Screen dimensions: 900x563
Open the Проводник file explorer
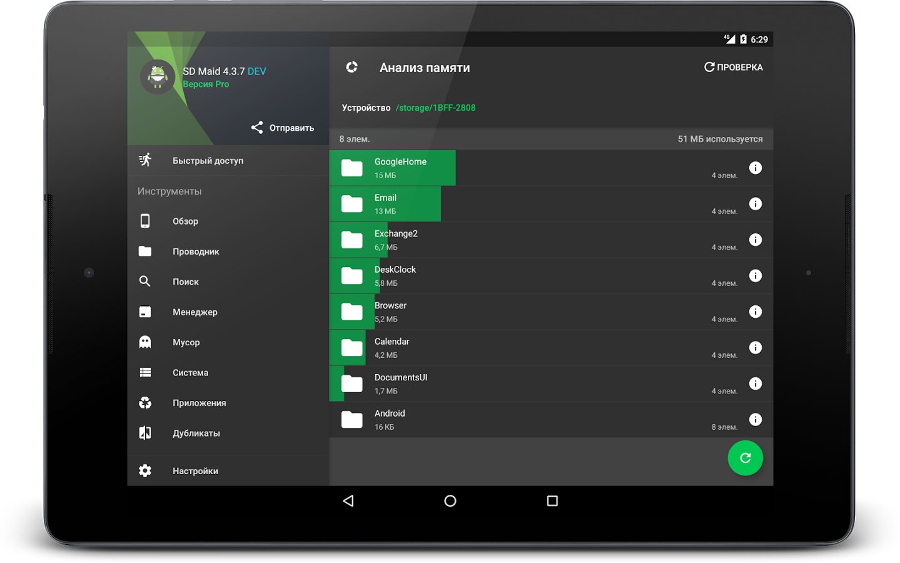coord(228,251)
